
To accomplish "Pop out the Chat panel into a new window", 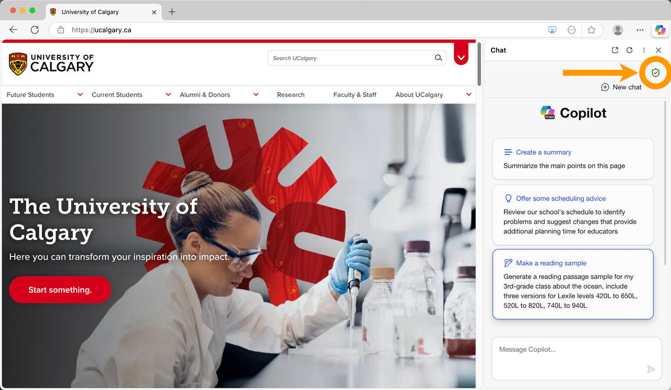I will (614, 50).
